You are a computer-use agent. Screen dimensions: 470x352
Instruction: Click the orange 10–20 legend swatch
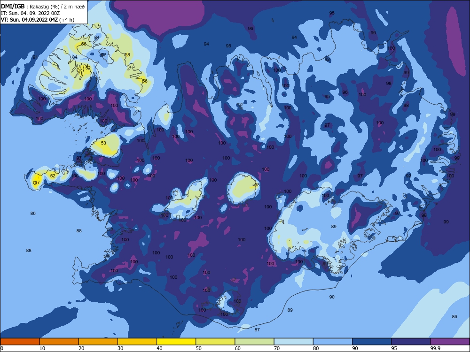coord(59,342)
